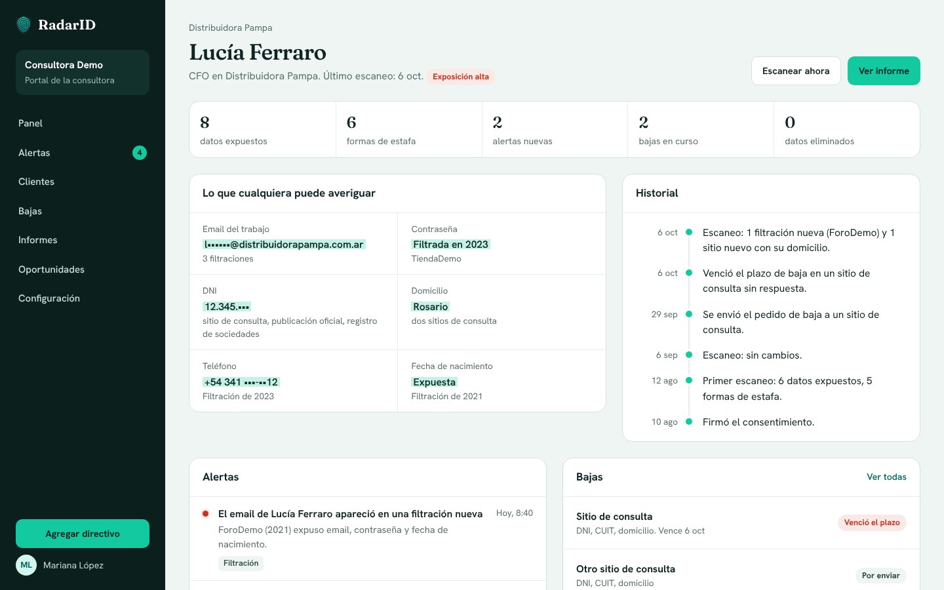Click the Por enviar status badge
Image resolution: width=944 pixels, height=590 pixels.
click(880, 576)
